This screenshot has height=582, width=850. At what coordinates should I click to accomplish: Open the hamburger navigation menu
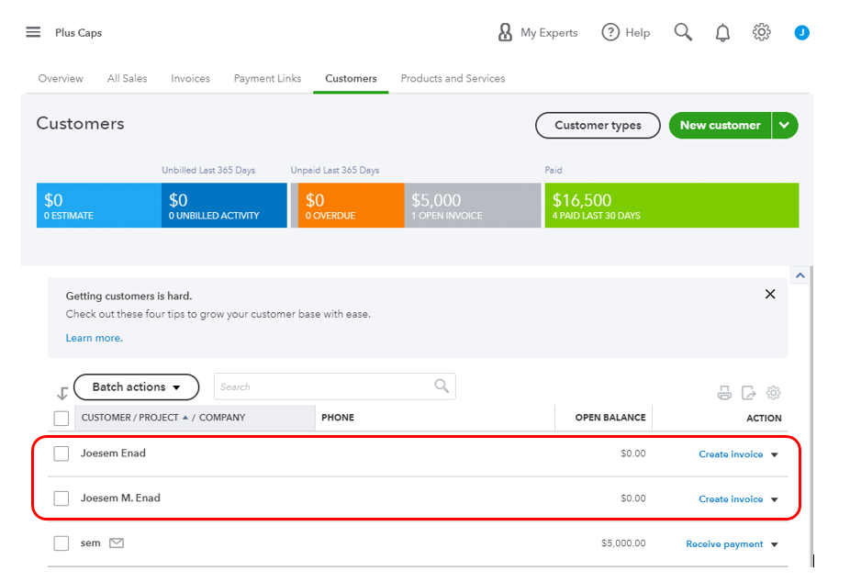(x=33, y=30)
